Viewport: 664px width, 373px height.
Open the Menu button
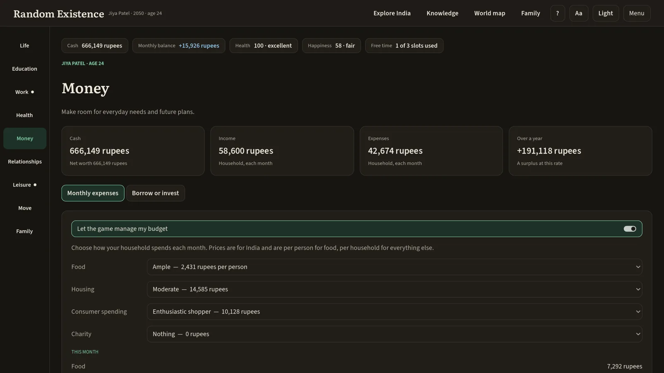click(637, 13)
